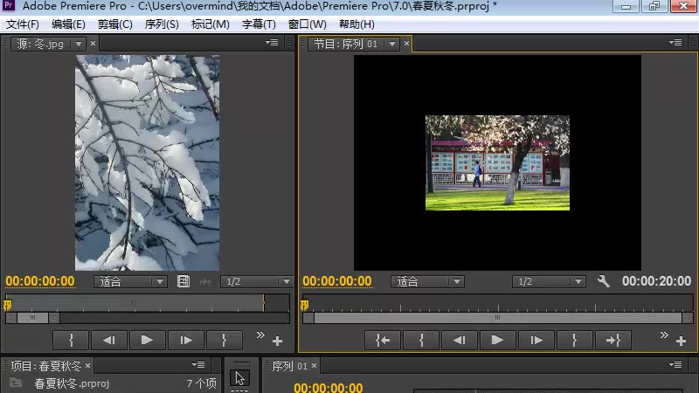Close the 项目: 春夏秋冬 panel tab
The width and height of the screenshot is (699, 393).
88,366
